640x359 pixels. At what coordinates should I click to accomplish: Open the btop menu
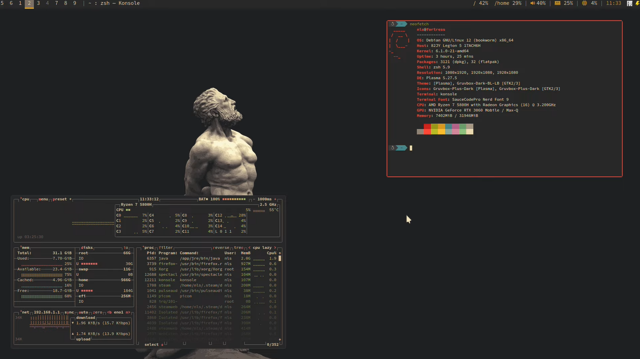43,199
